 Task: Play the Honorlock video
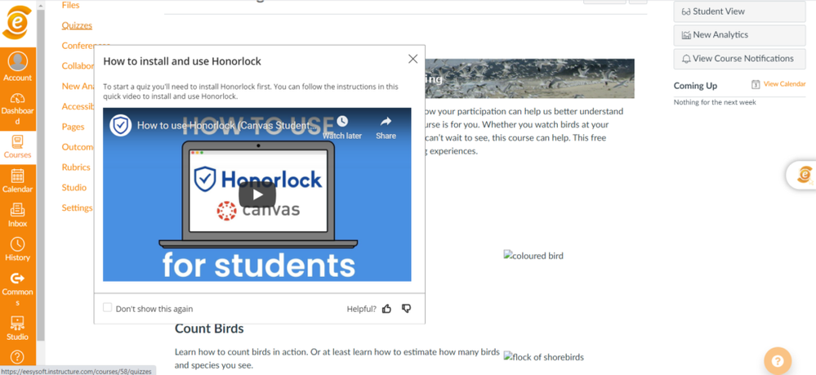[x=256, y=194]
